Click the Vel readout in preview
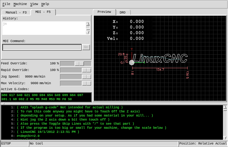This screenshot has height=147, width=228. (x=125, y=39)
